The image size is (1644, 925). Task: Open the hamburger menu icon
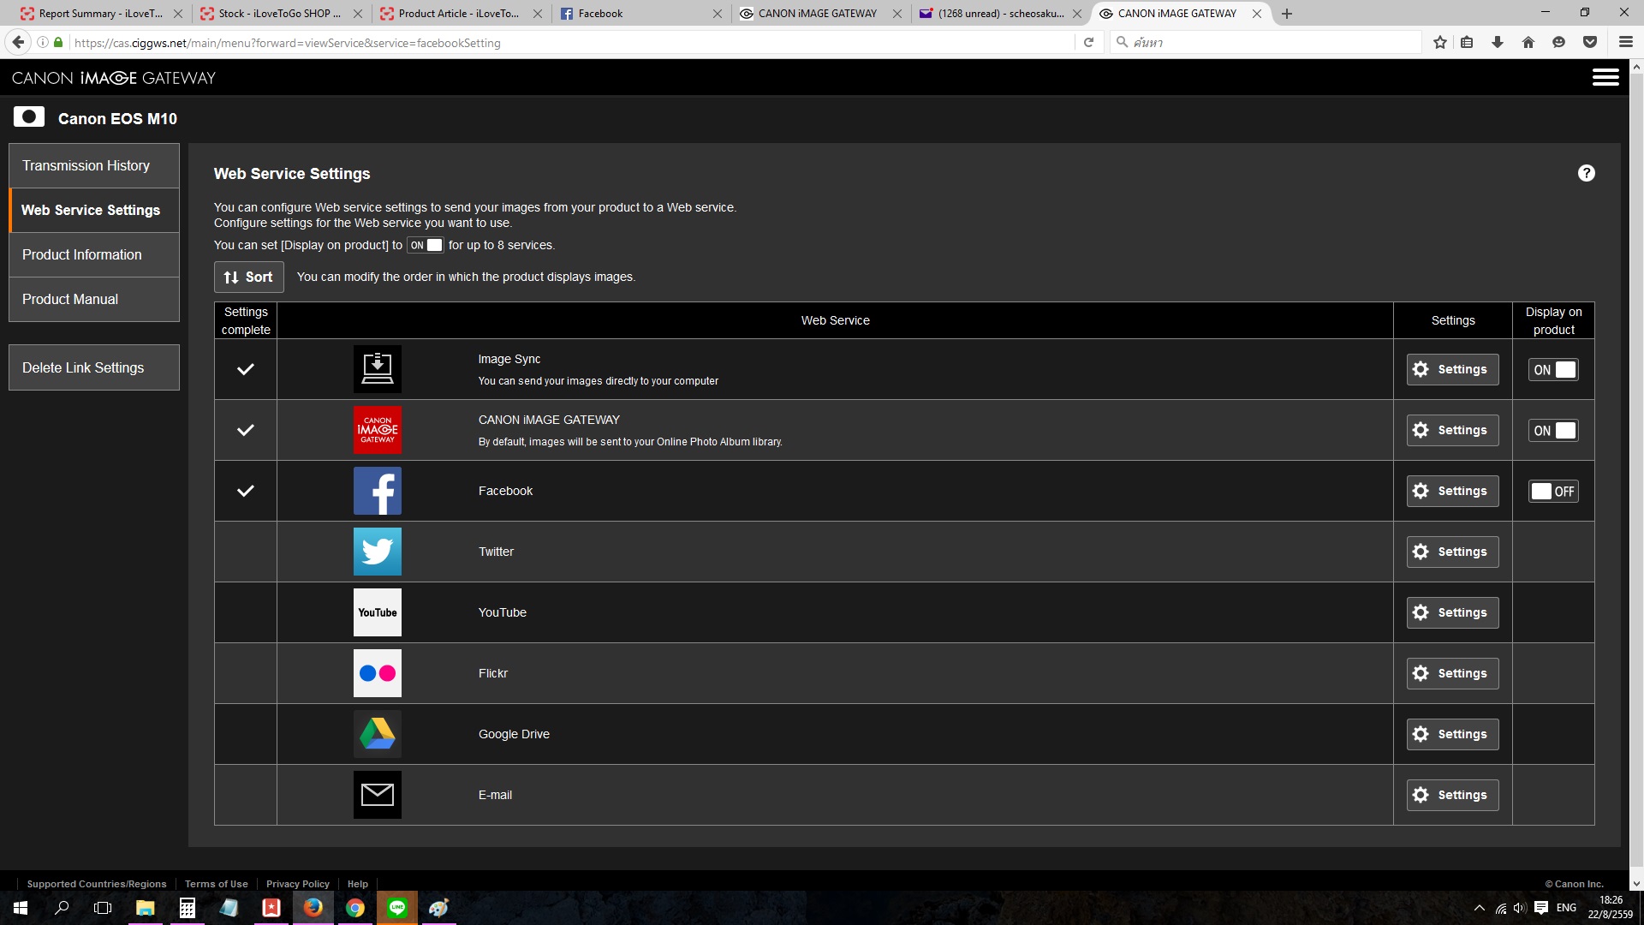1605,78
